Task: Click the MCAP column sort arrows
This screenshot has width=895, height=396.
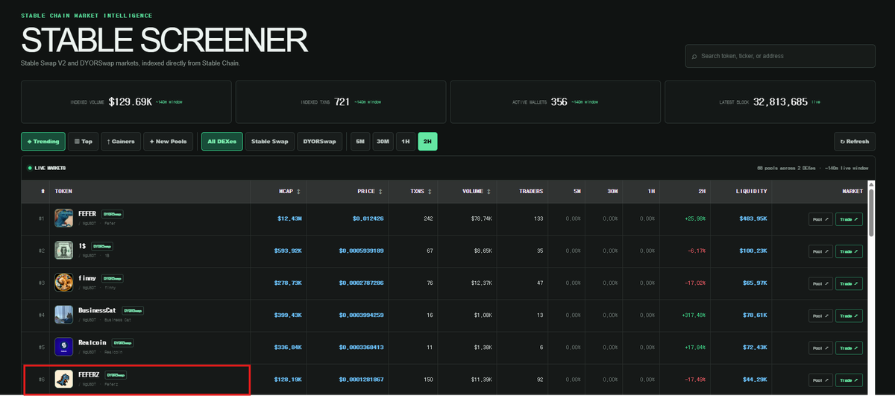Action: [299, 192]
